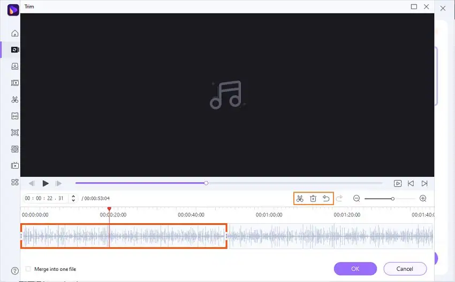The height and width of the screenshot is (282, 455).
Task: Zoom in the timeline with plus magnifier
Action: click(x=423, y=199)
